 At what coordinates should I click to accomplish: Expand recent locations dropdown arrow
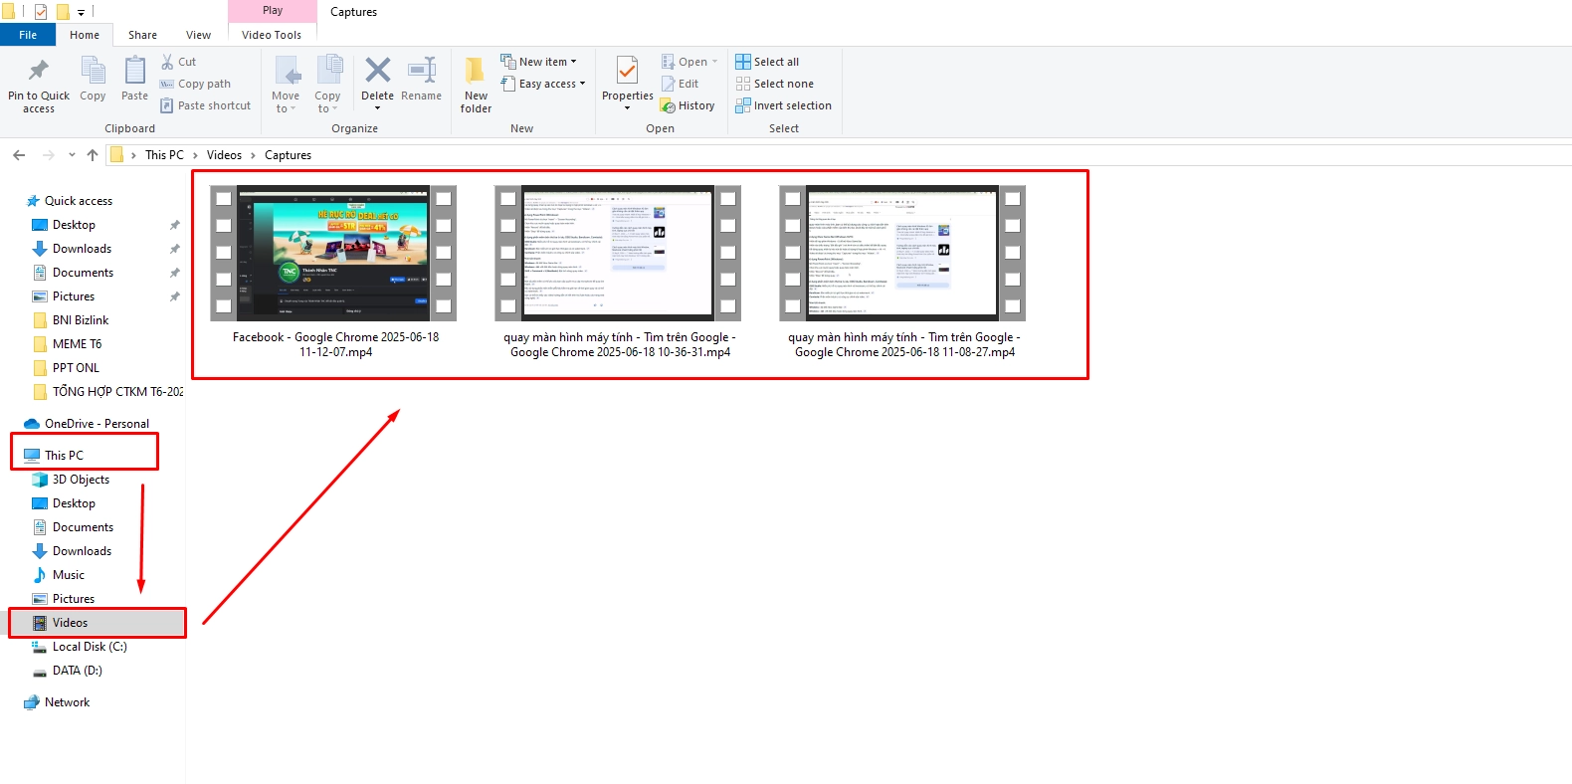tap(72, 155)
